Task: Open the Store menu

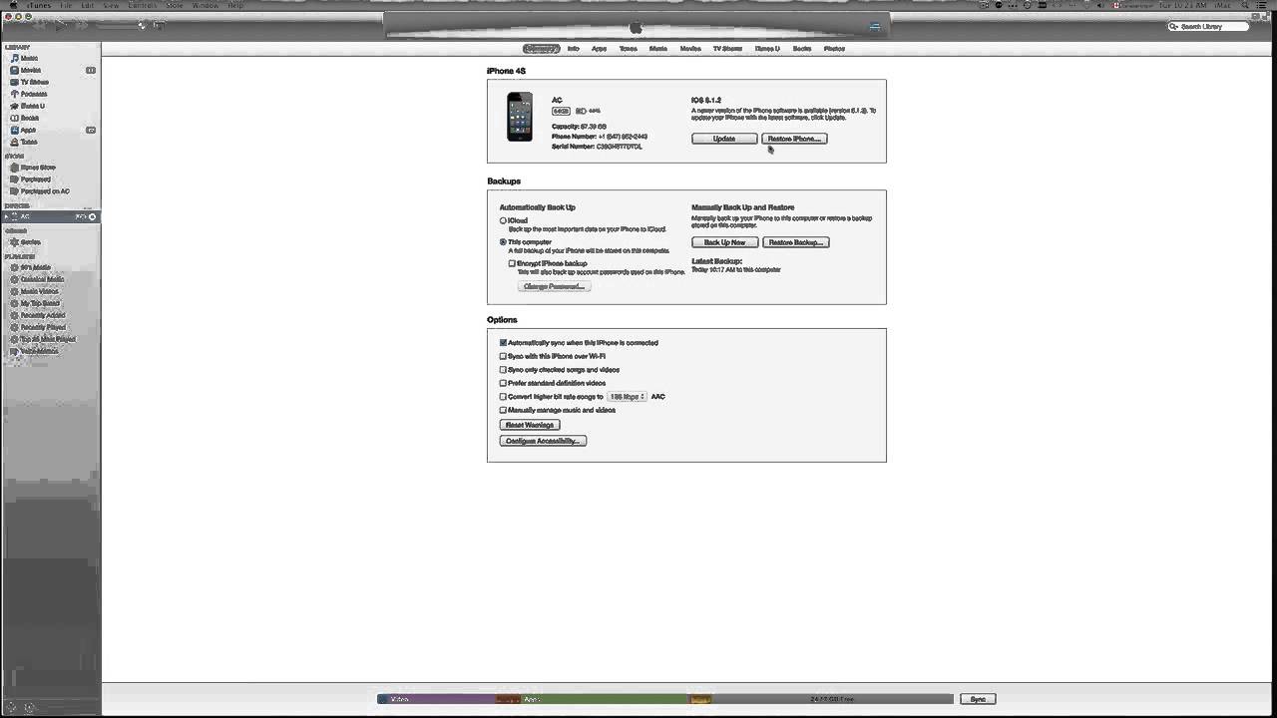Action: coord(174,5)
